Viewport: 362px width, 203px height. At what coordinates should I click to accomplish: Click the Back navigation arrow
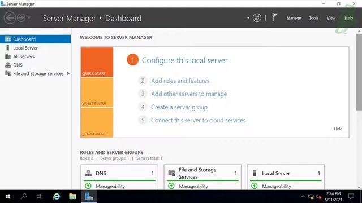(x=10, y=18)
